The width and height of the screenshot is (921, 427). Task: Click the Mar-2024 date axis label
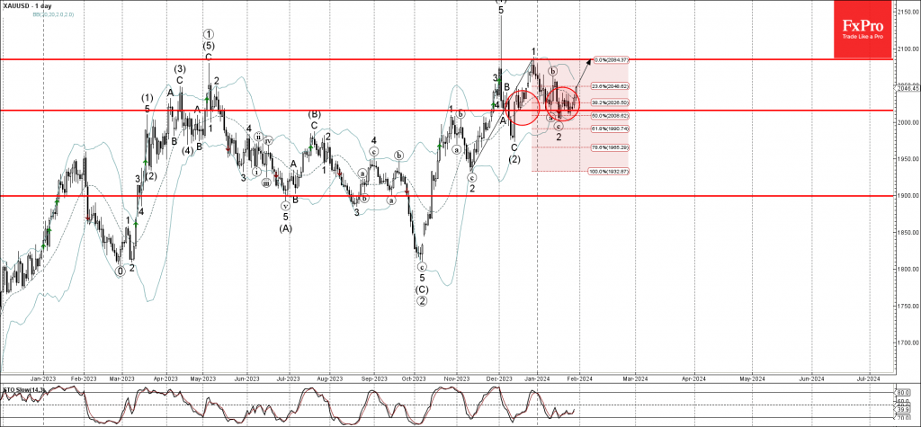point(634,378)
